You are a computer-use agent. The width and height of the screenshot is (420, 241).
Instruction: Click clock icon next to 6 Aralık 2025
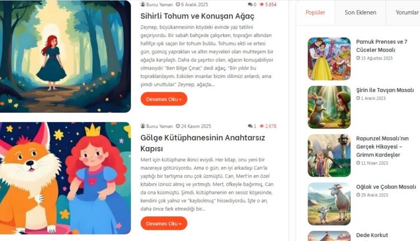tap(178, 4)
